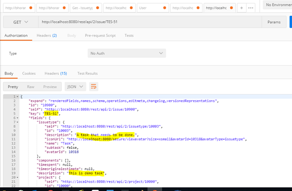Screen dimensions: 292x191
Task: Switch to Preview response view
Action: 50,87
